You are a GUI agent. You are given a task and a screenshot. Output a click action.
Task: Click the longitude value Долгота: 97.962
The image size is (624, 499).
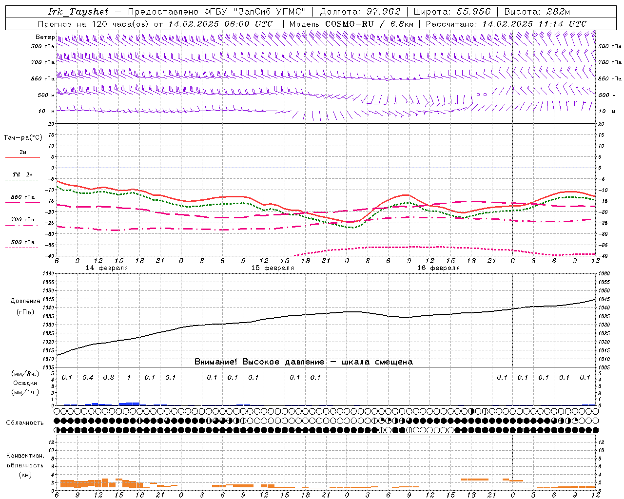pos(360,12)
